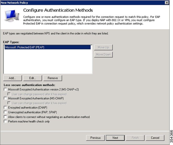173x145 pixels.
Task: Go back with the Previous button
Action: (x=96, y=138)
